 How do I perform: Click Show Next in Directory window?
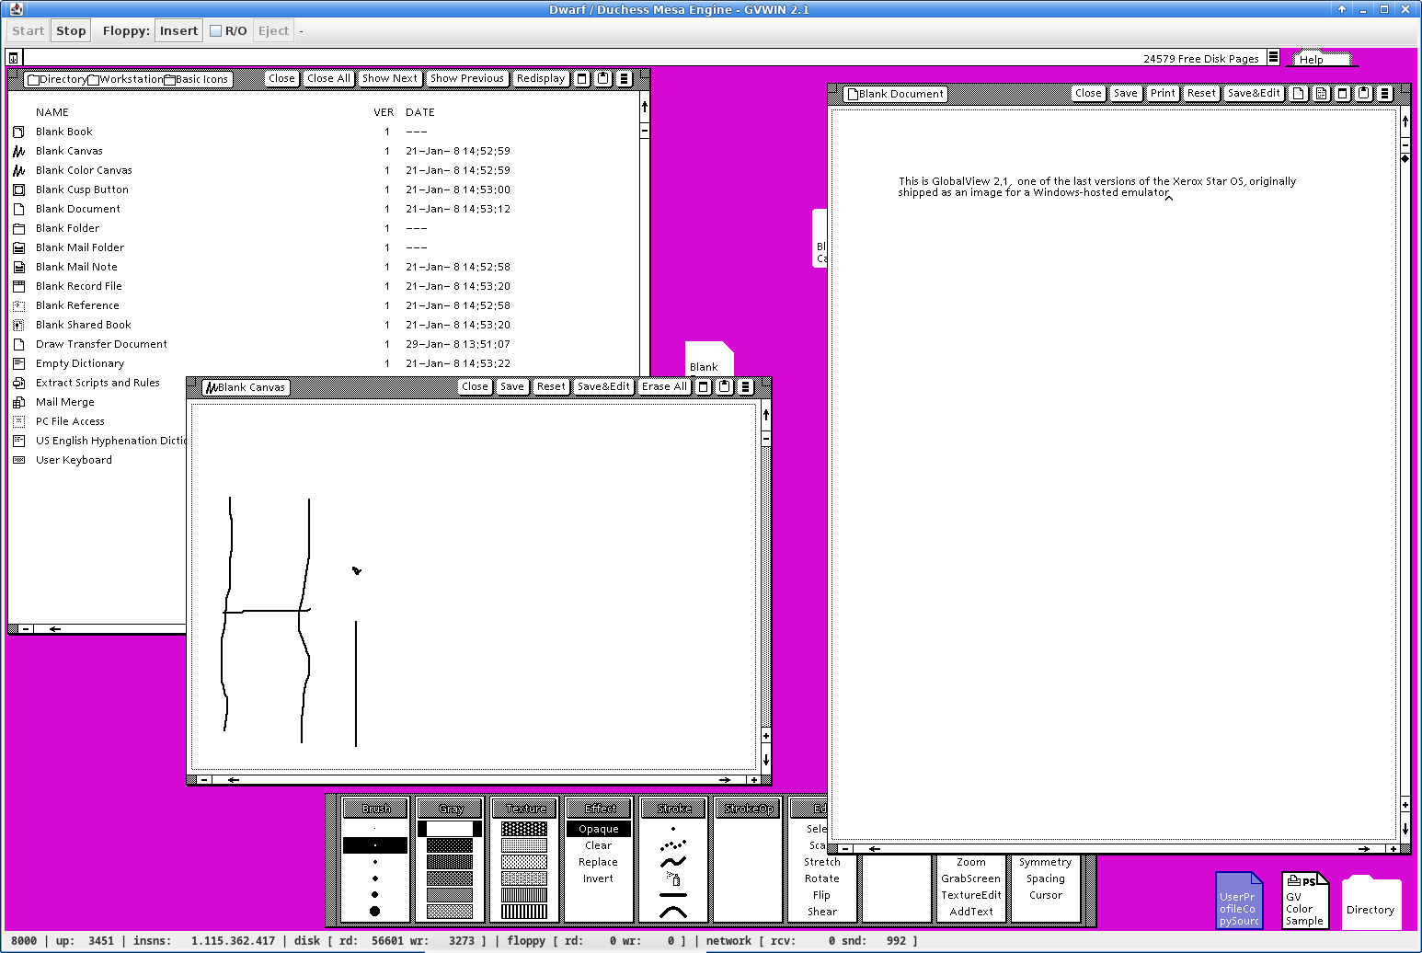point(389,78)
